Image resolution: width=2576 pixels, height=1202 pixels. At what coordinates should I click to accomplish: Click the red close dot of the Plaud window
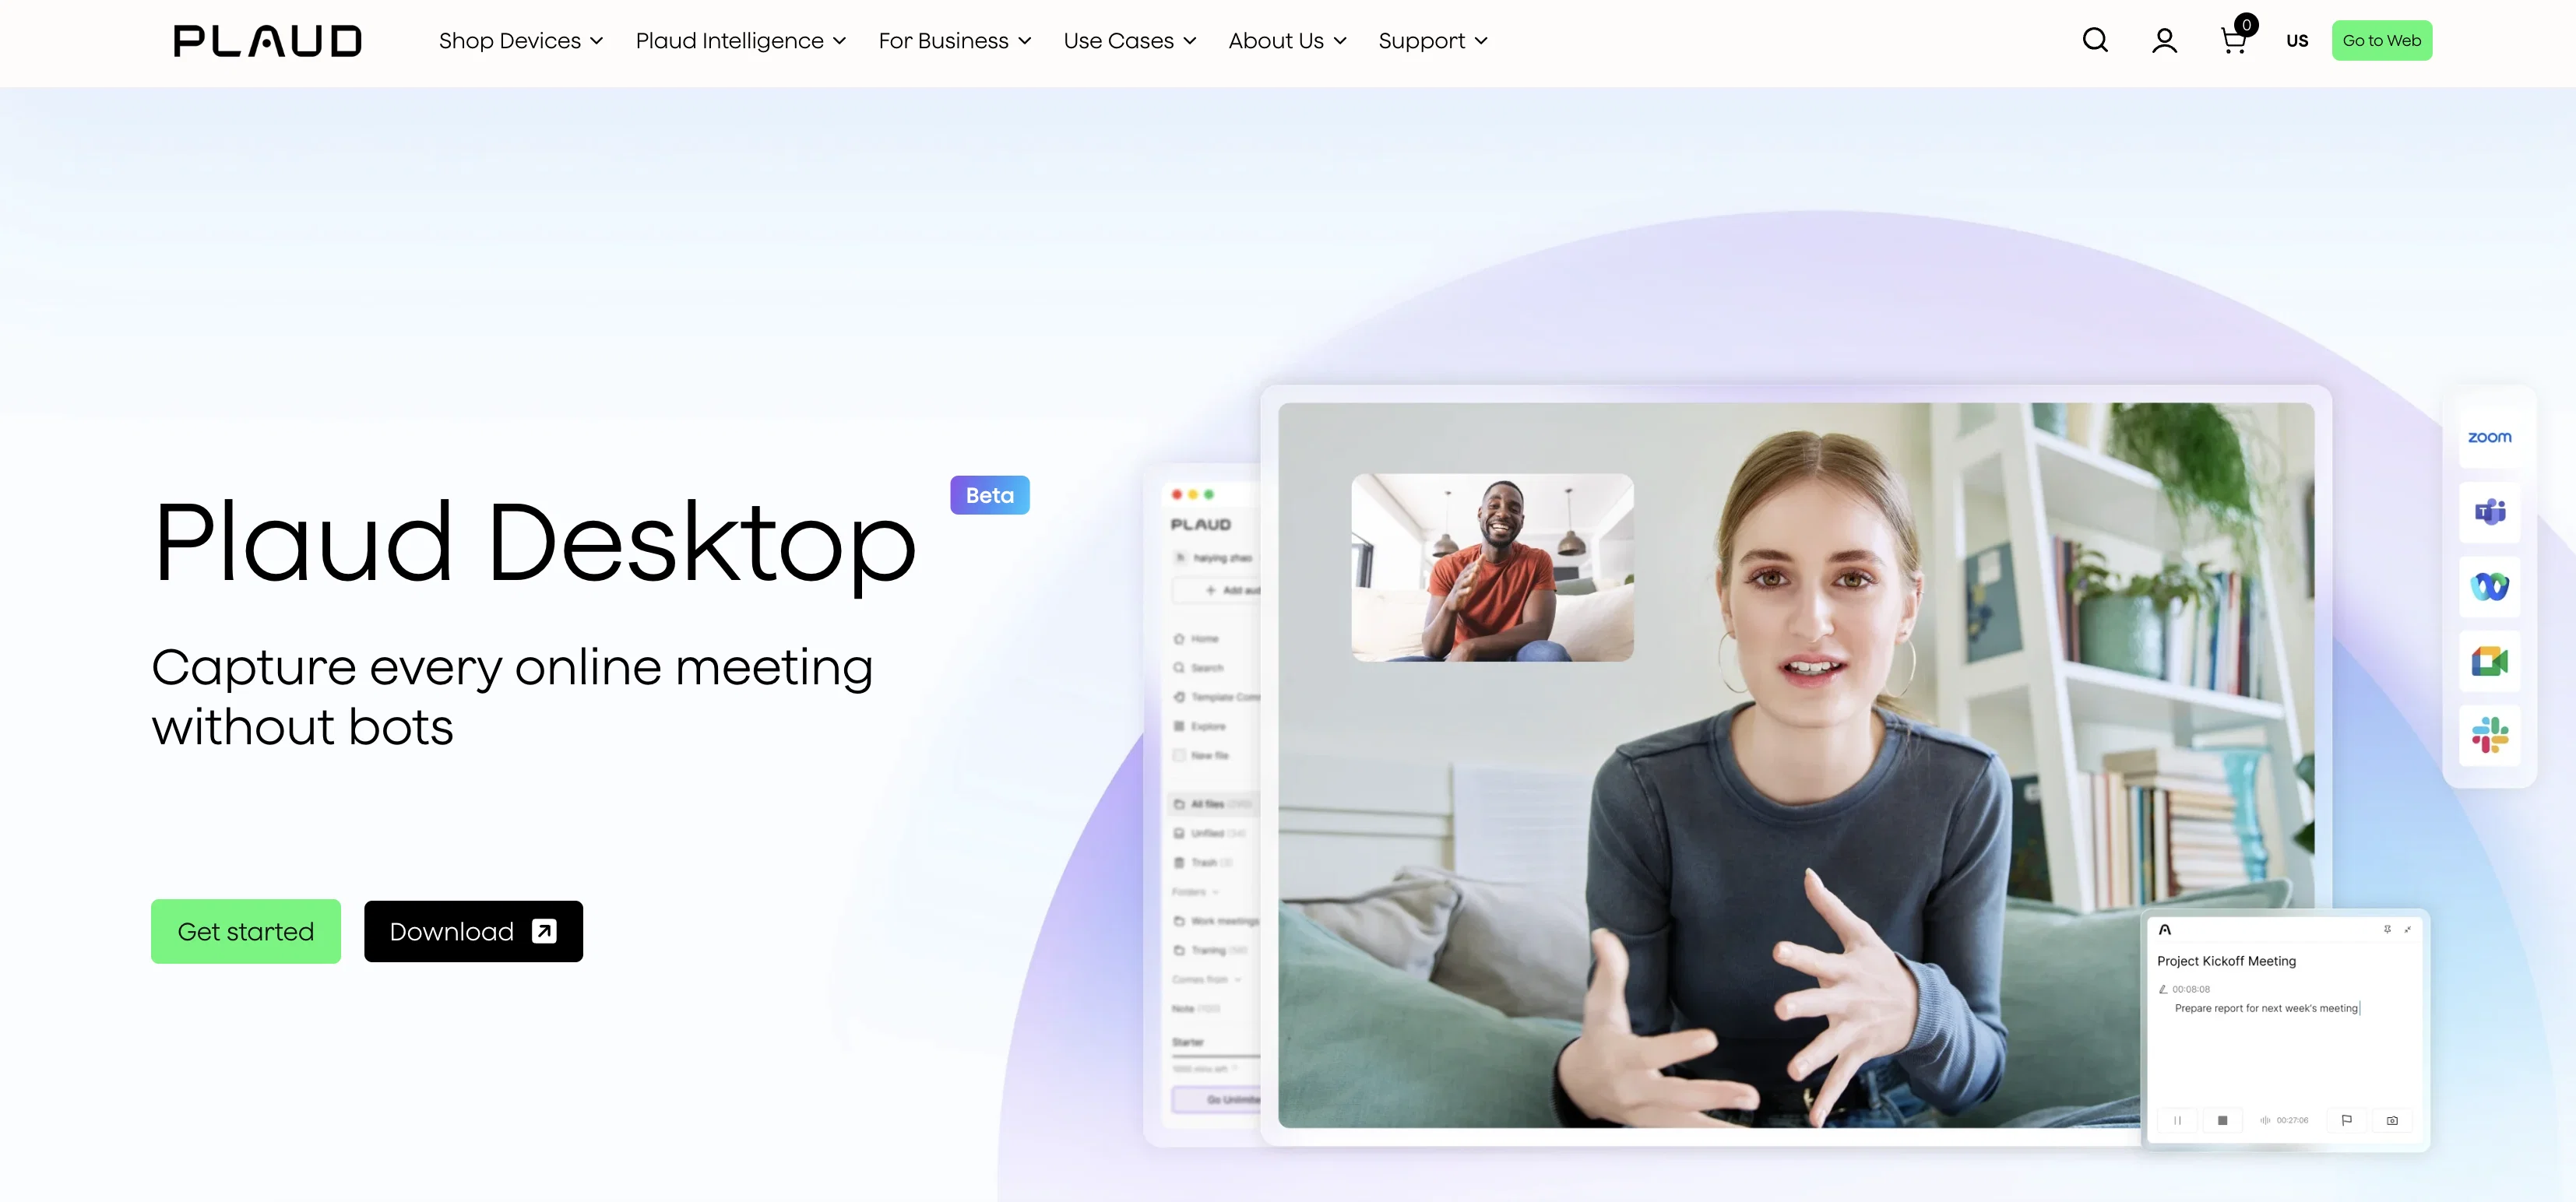coord(1177,494)
